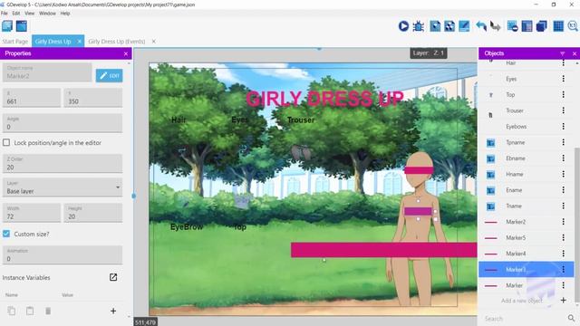
Task: Close the Objects panel
Action: pyautogui.click(x=575, y=54)
